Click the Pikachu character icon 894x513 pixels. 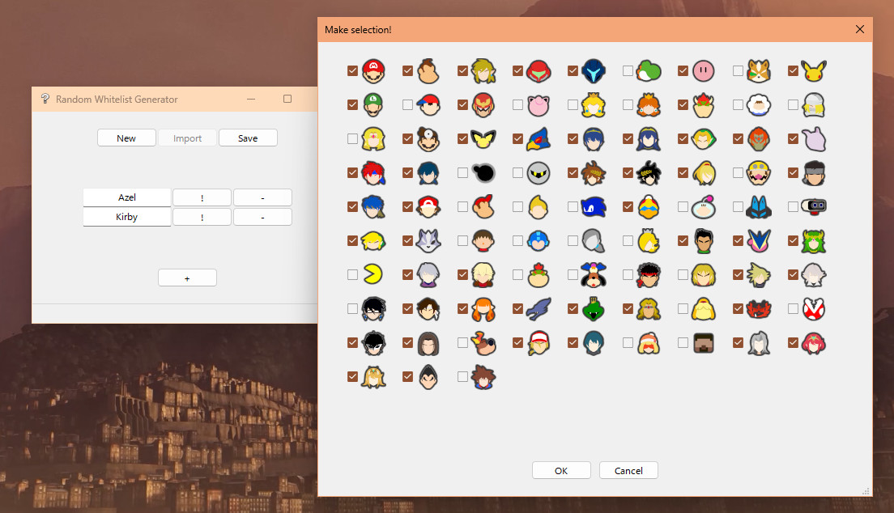click(x=812, y=71)
